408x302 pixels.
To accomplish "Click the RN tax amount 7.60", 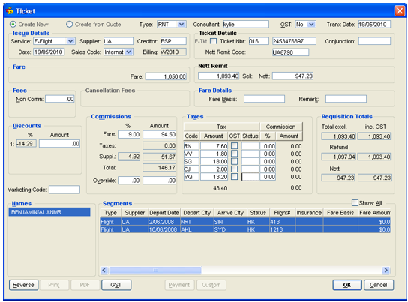I will [x=214, y=146].
